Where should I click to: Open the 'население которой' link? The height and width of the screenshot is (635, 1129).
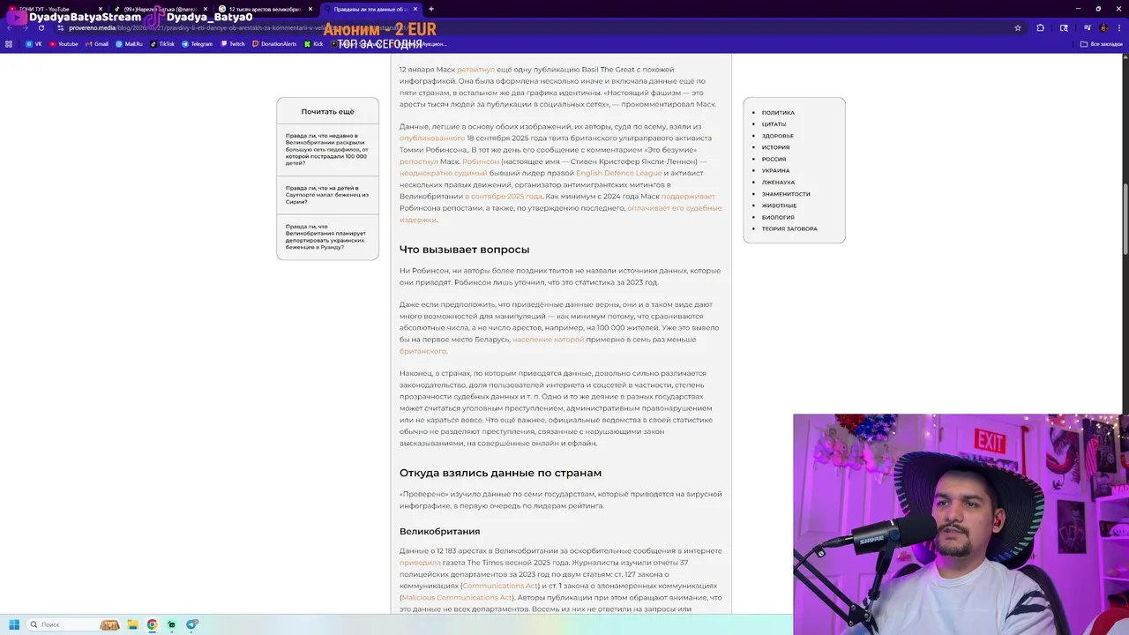548,340
